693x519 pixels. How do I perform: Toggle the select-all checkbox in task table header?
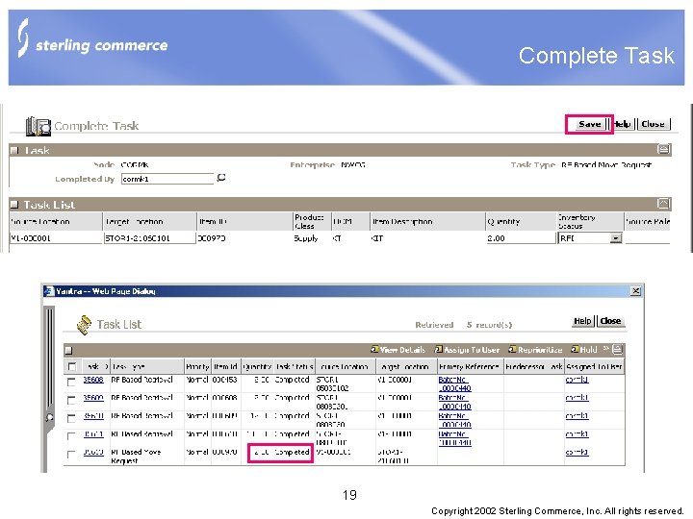71,366
